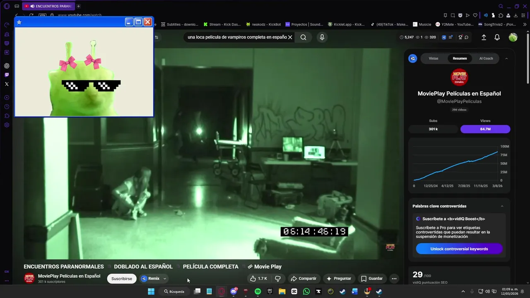
Task: Open File Explorer from the taskbar
Action: click(282, 291)
